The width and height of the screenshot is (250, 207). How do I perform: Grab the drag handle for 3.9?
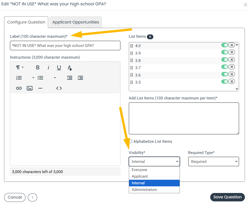[132, 53]
